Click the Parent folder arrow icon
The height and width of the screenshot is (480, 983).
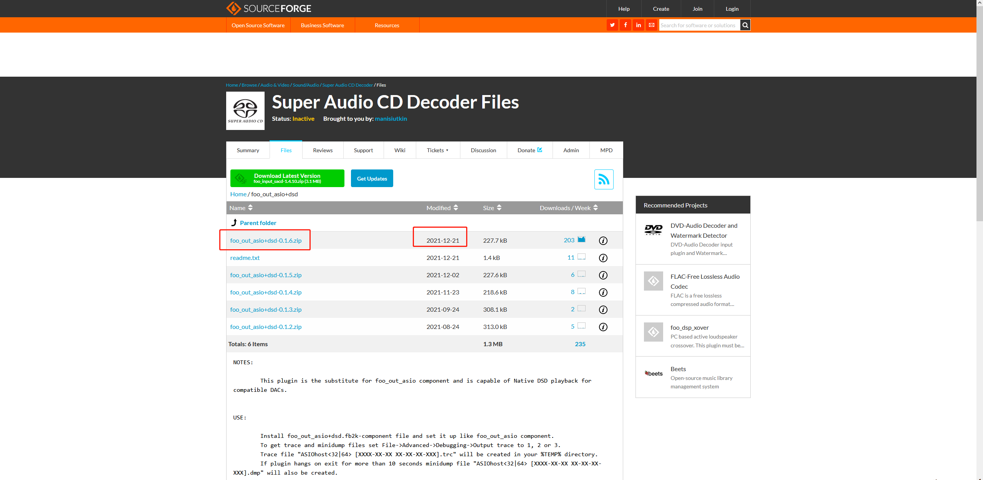(x=234, y=222)
